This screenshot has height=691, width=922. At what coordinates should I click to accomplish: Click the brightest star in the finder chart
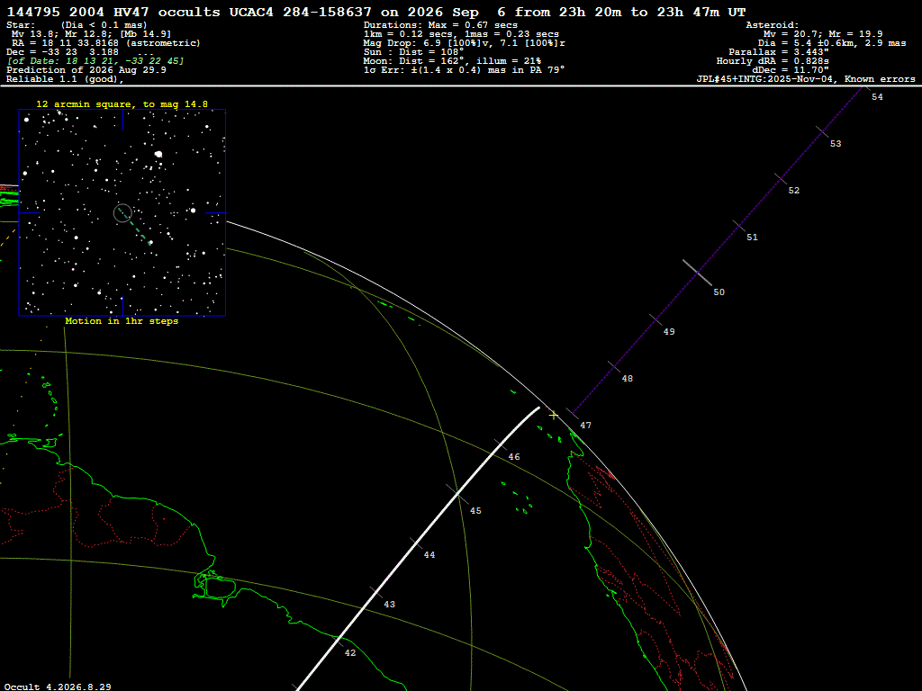(x=158, y=154)
